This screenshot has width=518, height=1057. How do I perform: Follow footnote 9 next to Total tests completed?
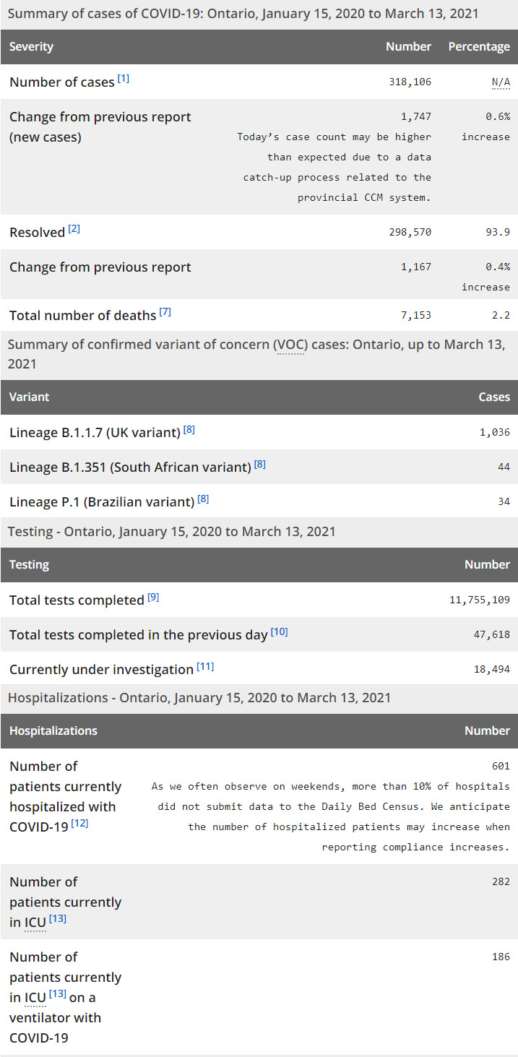point(153,597)
